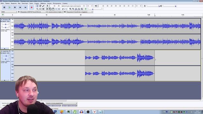Viewport: 203px width, 114px height.
Task: Open the selection format dropdown at bottom
Action: pos(62,103)
